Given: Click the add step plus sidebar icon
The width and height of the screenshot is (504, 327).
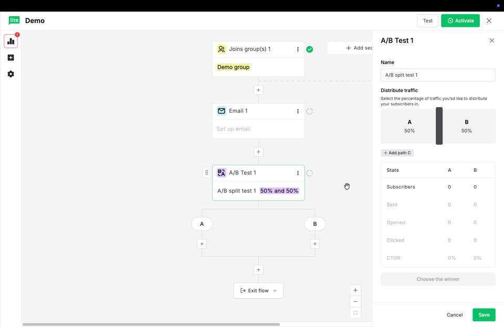Looking at the screenshot, I should (10, 58).
